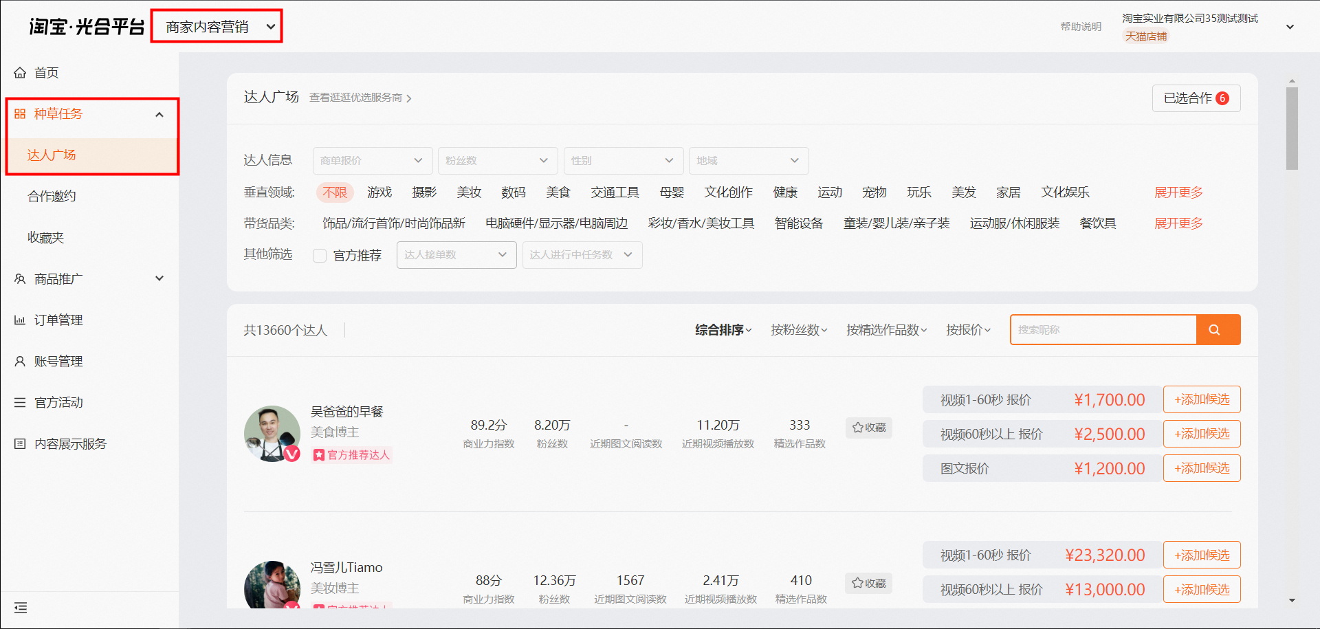Open the 达人进行中任务数 dropdown

coord(582,255)
